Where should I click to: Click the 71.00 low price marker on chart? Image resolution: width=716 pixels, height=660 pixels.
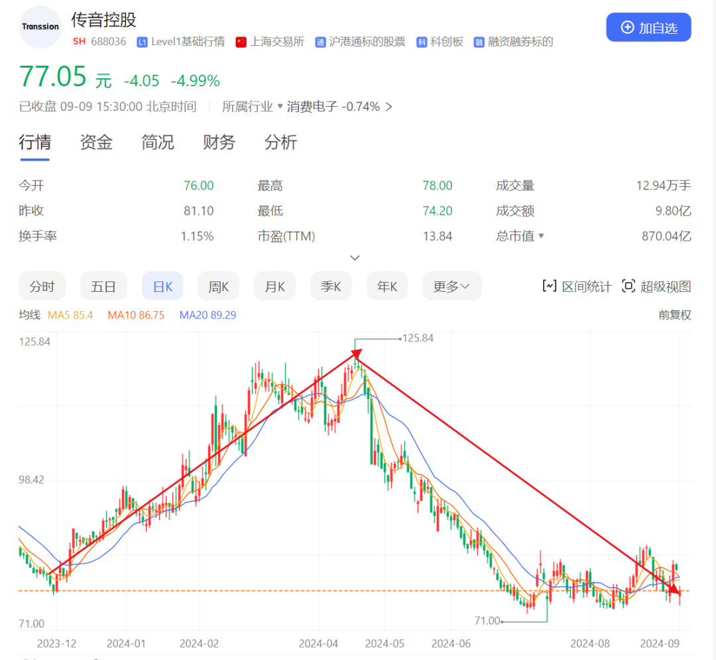pos(487,621)
